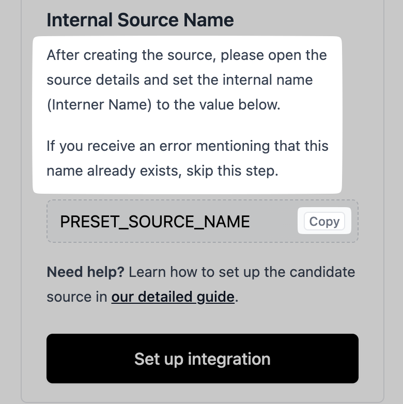Open the 'our detailed guide' link
This screenshot has width=403, height=404.
tap(173, 297)
